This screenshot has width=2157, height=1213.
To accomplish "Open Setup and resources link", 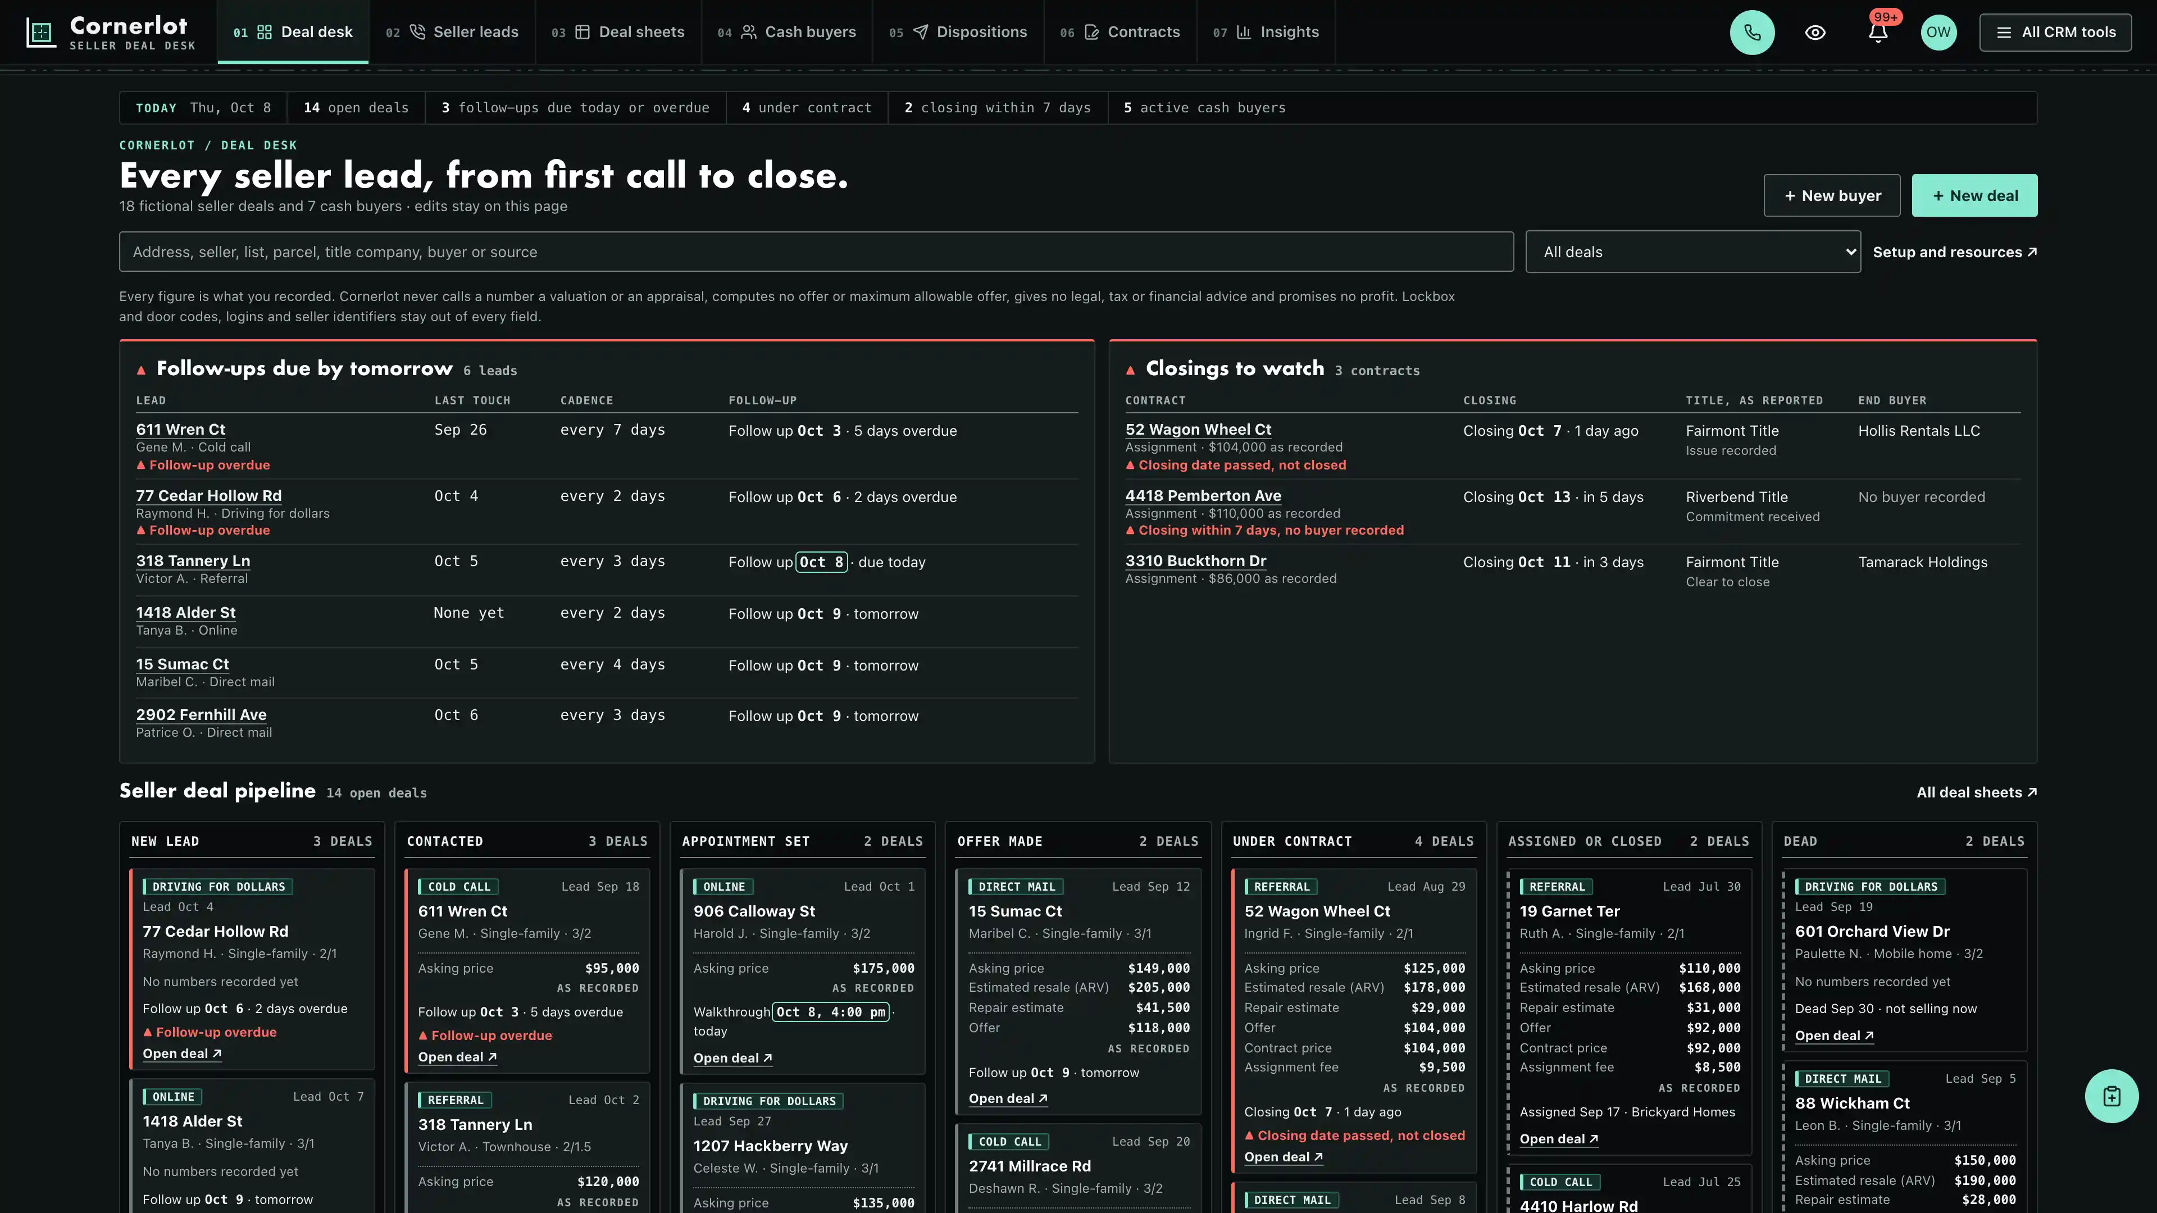I will click(x=1954, y=252).
